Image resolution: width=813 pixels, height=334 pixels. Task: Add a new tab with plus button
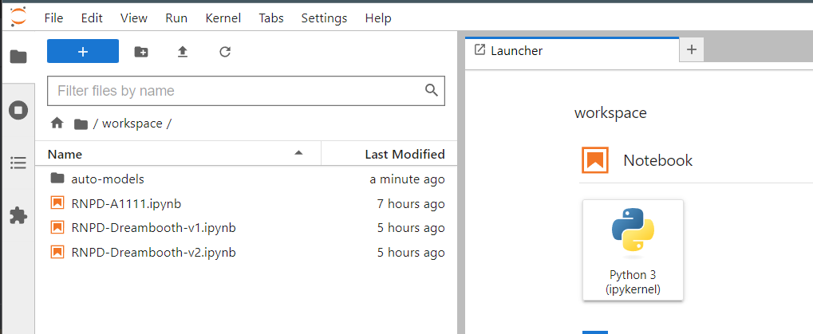pos(691,49)
